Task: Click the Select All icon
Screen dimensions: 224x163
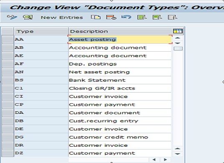Action: pos(142,17)
